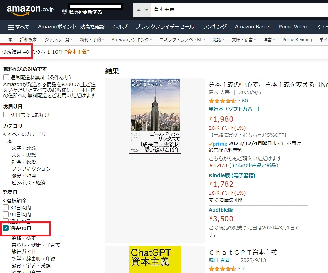328x273 pixels.
Task: Click the Amazon.co.jp logo
Action: click(30, 10)
